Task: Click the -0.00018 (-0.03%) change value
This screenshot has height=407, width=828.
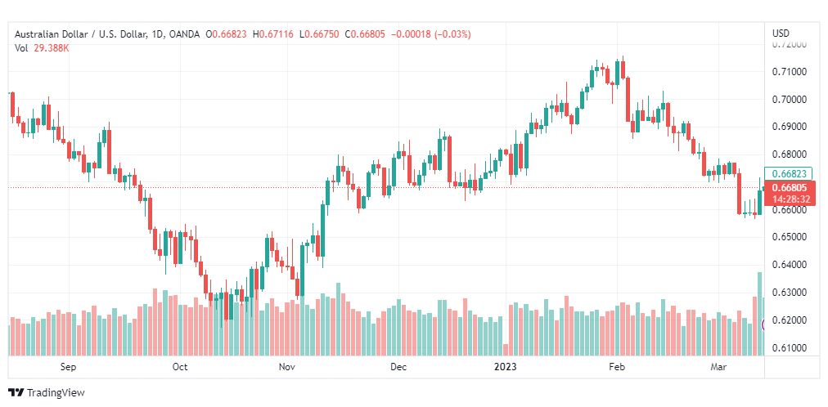Action: tap(430, 34)
